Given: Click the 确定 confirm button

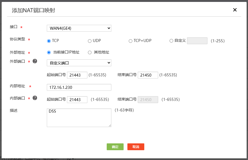Looking at the screenshot, I should click(x=115, y=147).
